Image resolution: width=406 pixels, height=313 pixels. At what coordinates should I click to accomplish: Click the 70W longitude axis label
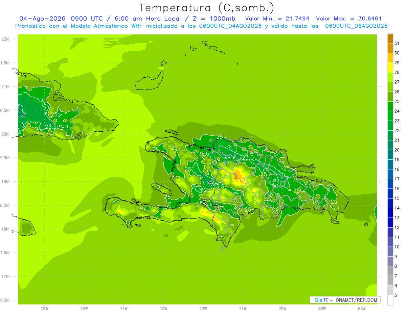point(283,309)
